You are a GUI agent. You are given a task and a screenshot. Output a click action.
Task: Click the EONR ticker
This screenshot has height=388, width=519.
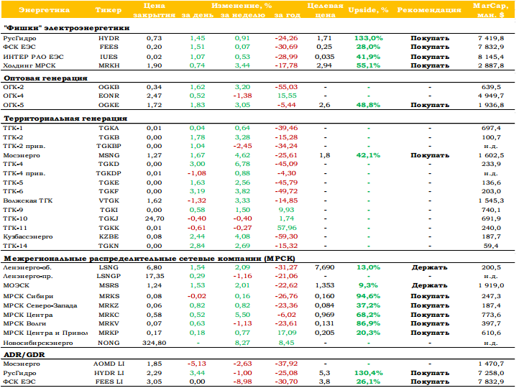pyautogui.click(x=109, y=96)
